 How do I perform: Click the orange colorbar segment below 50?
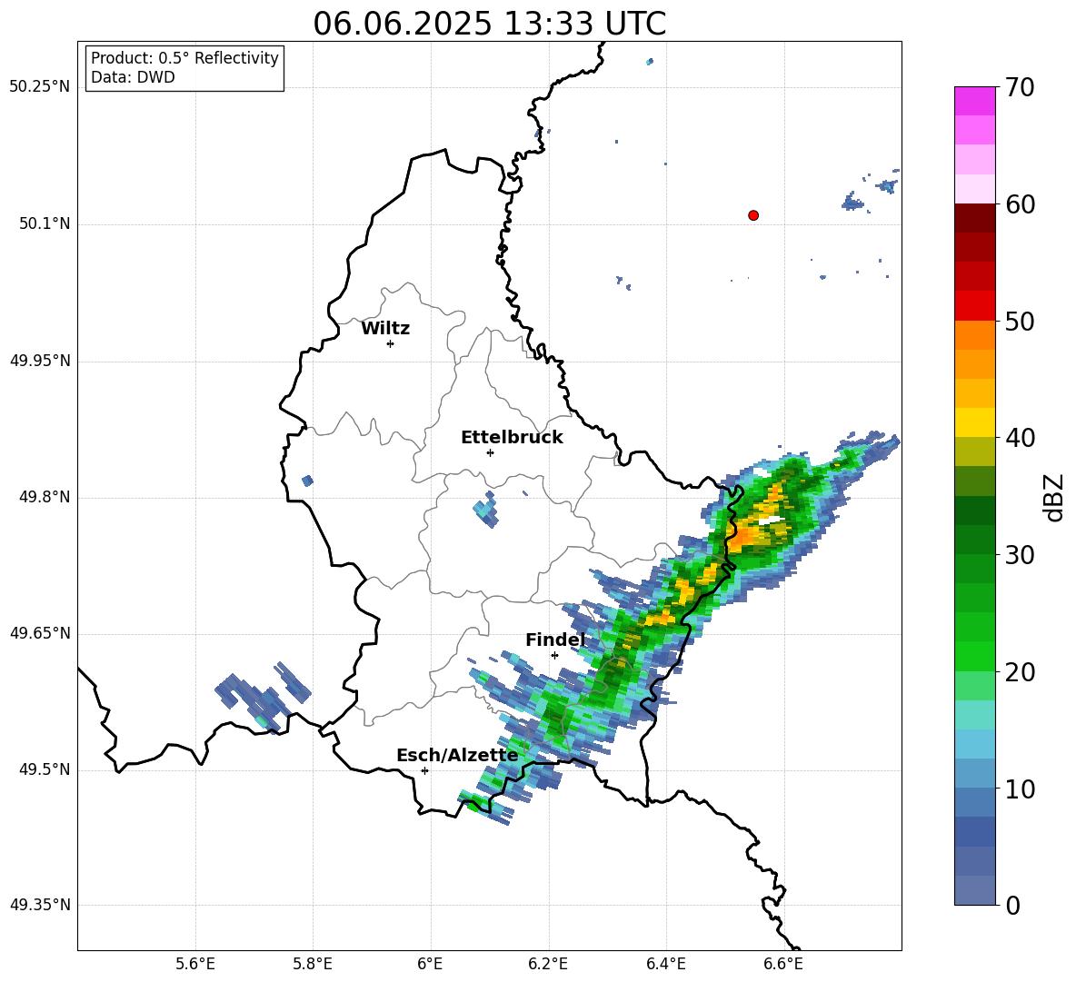(x=975, y=335)
